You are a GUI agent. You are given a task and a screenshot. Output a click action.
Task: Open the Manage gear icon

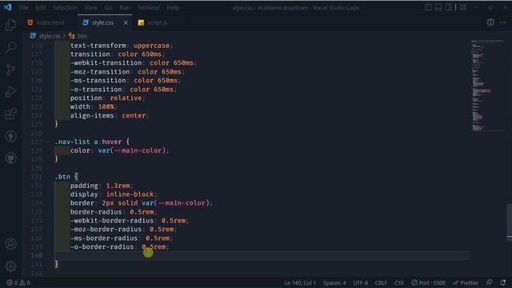(x=10, y=266)
